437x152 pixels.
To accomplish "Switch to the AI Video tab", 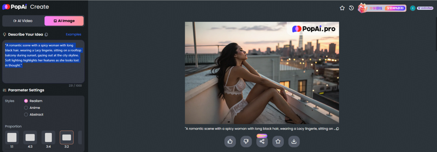I will point(23,21).
